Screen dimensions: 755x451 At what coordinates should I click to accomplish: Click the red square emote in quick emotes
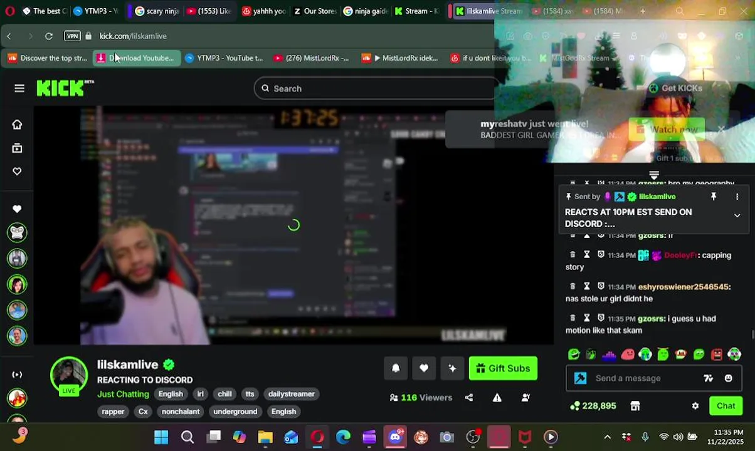(717, 355)
